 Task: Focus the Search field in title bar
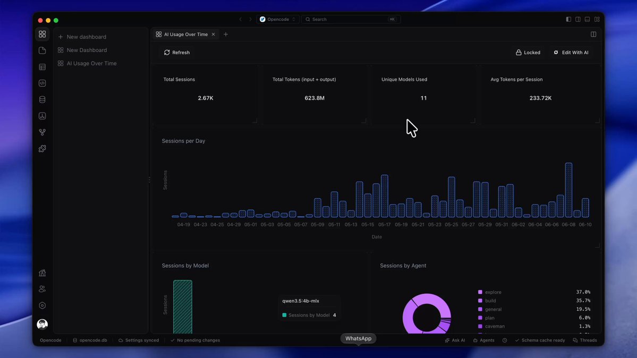[351, 20]
